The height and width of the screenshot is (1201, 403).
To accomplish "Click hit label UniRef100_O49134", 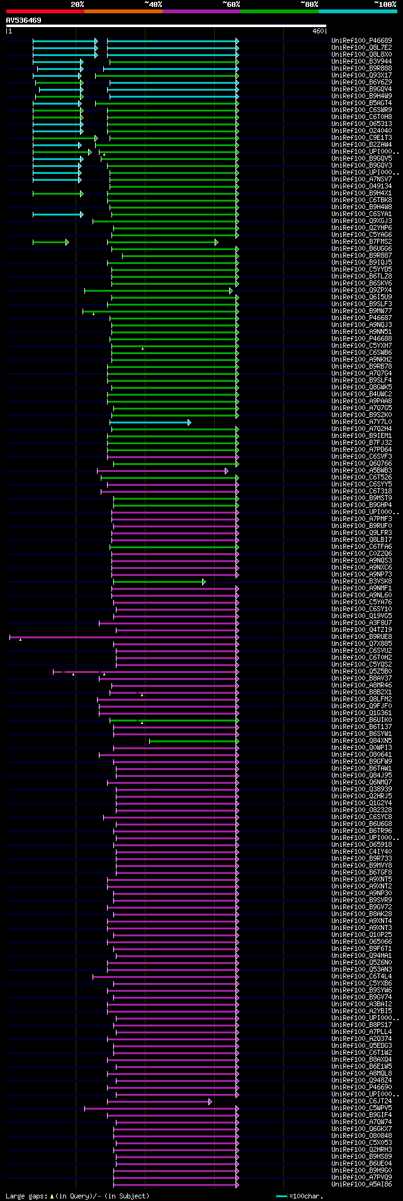I will (x=361, y=187).
